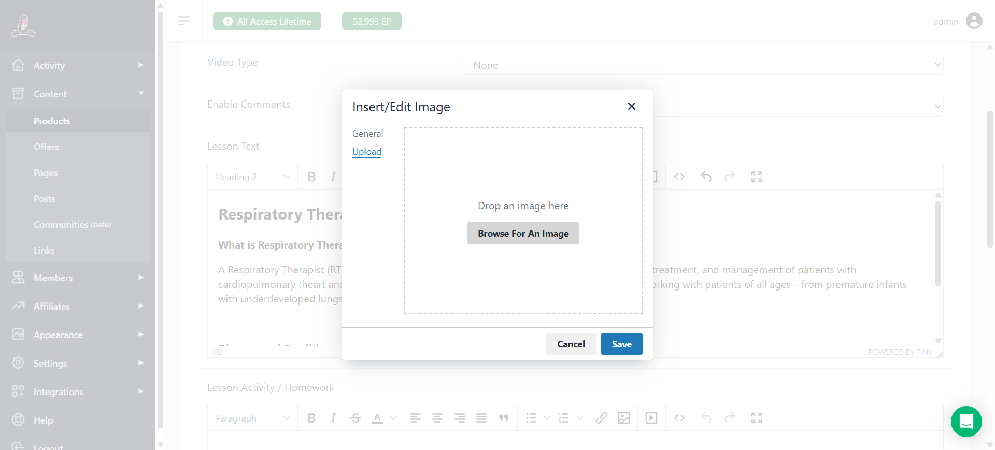Click the blockquote icon in Homework toolbar
This screenshot has height=450, width=995.
pyautogui.click(x=503, y=418)
